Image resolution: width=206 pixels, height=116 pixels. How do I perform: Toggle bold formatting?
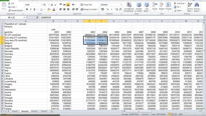tap(27, 9)
